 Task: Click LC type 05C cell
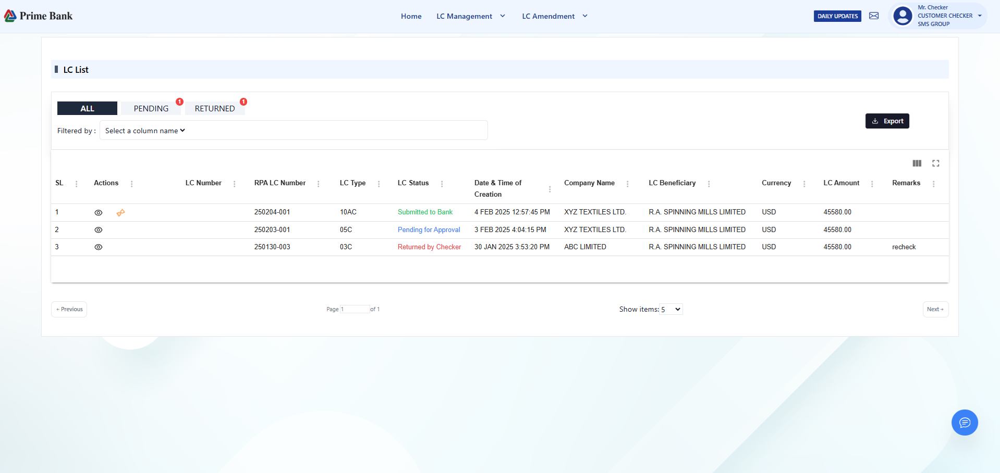346,230
